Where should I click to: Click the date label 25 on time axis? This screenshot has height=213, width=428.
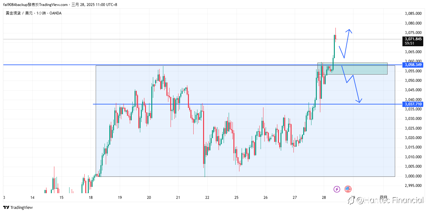[236, 198]
